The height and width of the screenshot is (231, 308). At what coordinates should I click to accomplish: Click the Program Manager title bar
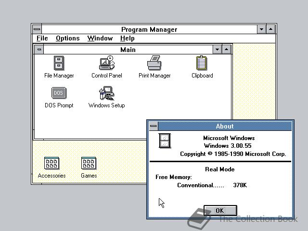(149, 29)
